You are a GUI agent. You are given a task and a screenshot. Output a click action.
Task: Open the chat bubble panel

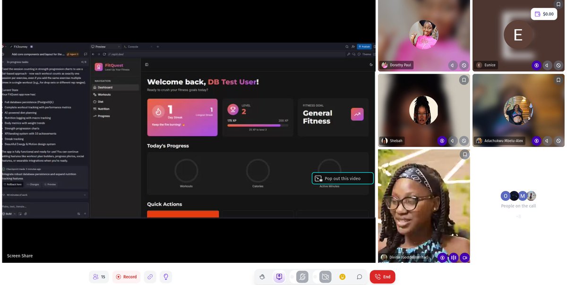(x=359, y=276)
